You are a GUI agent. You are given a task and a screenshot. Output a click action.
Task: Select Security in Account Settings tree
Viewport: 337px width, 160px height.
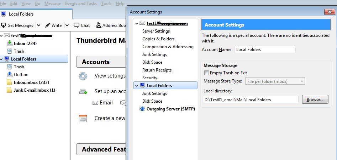150,78
